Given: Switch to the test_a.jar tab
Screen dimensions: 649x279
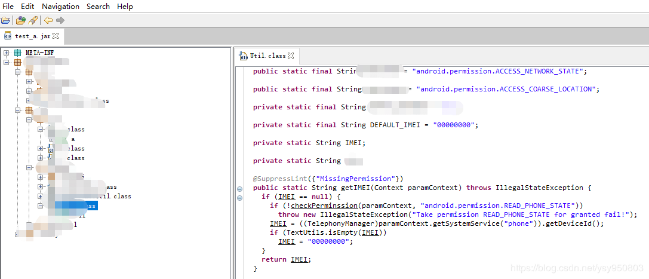Looking at the screenshot, I should 32,36.
